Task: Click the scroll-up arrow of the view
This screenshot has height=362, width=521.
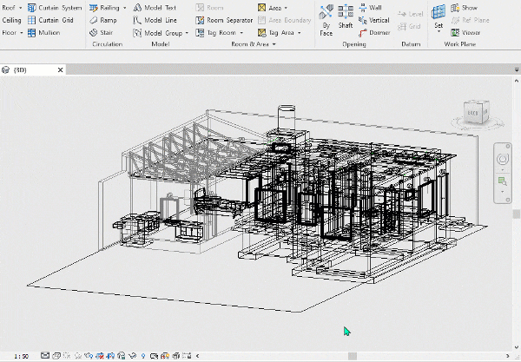Action: 517,81
